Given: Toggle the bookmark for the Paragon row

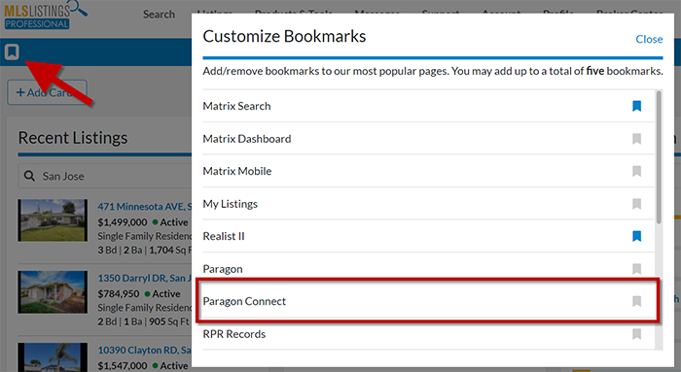Looking at the screenshot, I should pos(636,269).
